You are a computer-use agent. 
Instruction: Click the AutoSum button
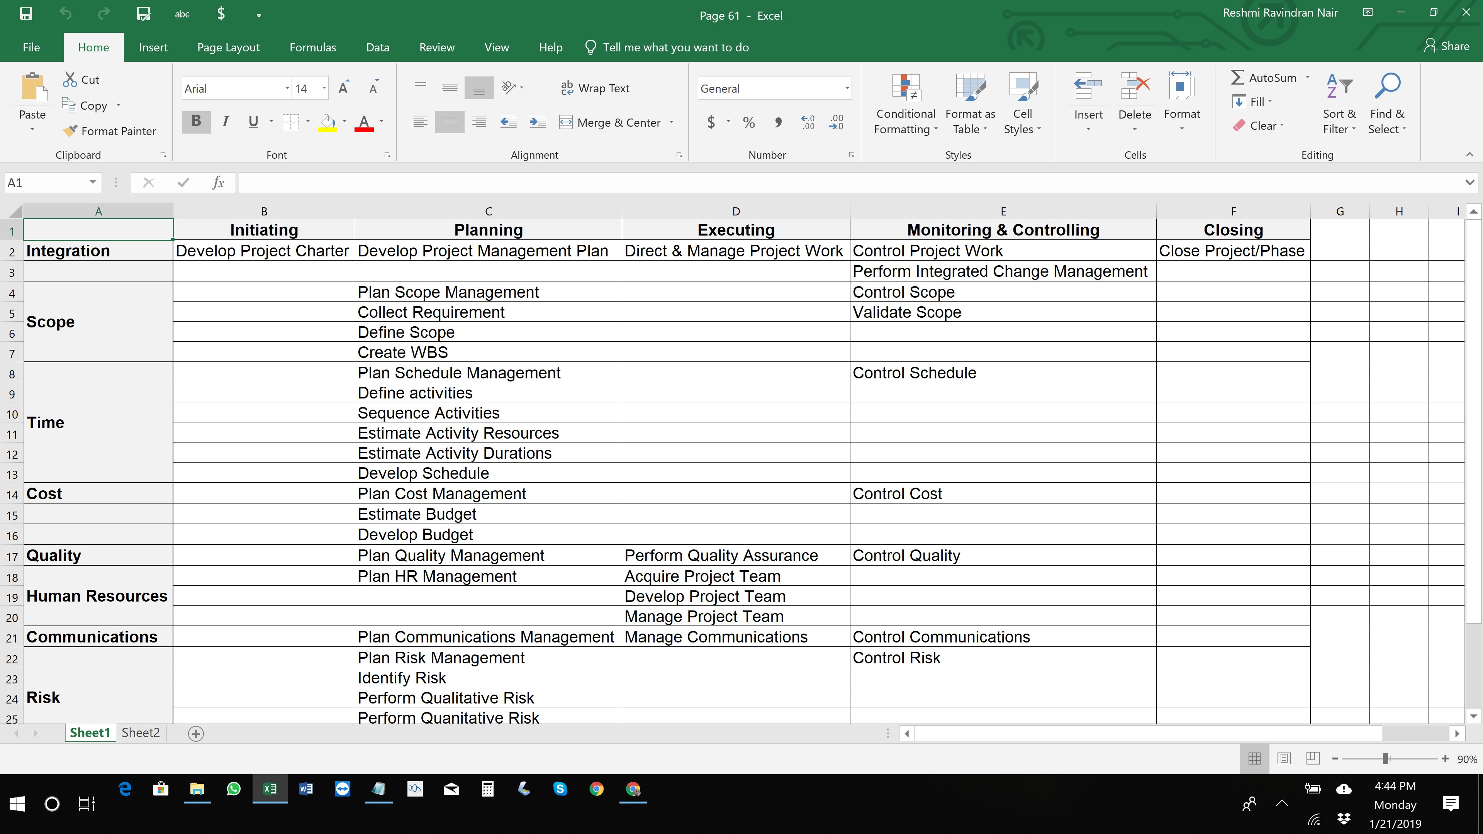1264,78
